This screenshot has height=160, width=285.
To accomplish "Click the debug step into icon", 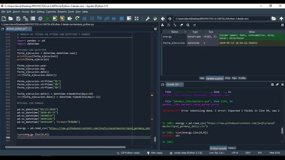I will coord(99,18).
